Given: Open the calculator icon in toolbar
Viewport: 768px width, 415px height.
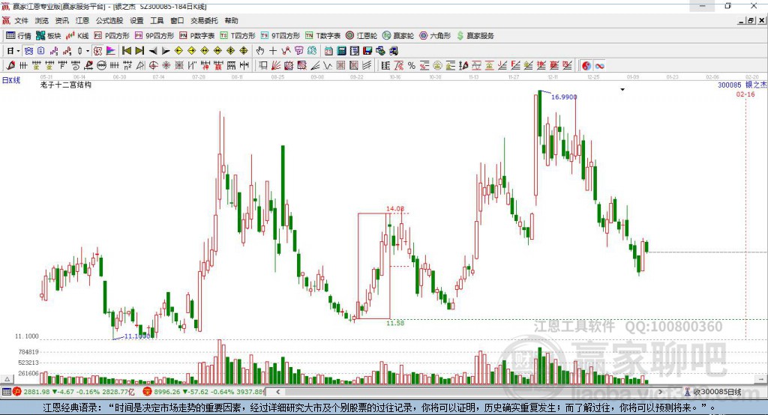Looking at the screenshot, I should [x=341, y=50].
